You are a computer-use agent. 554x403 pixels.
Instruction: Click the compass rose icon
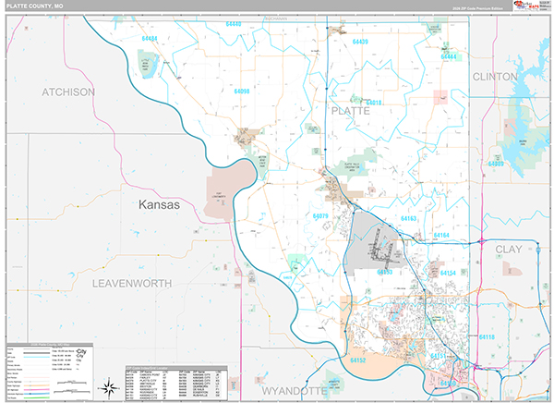pos(109,388)
